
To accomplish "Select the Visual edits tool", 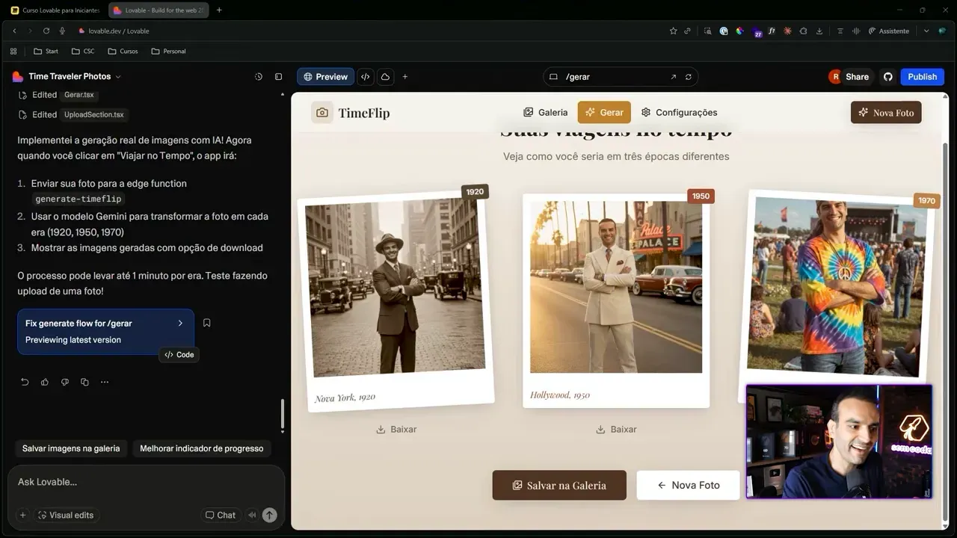I will coord(67,515).
